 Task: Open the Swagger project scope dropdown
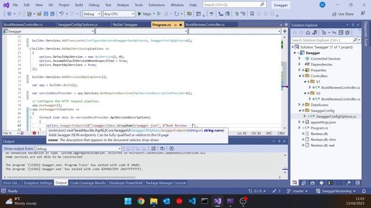(49, 31)
